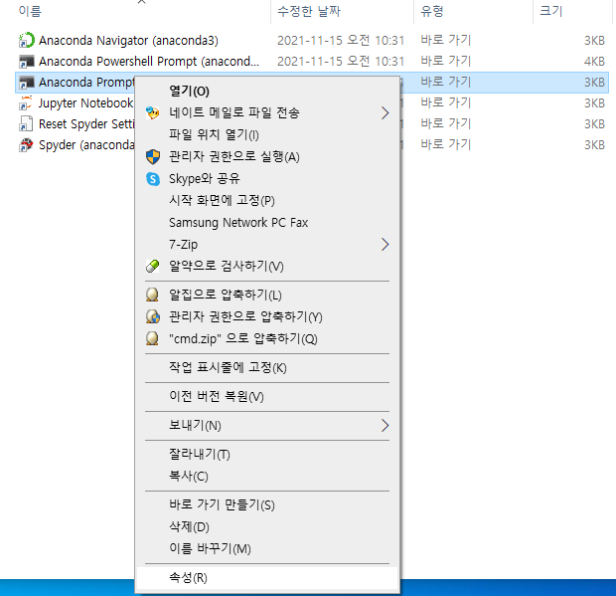Select the Reset Spyder Settings file name

click(86, 124)
